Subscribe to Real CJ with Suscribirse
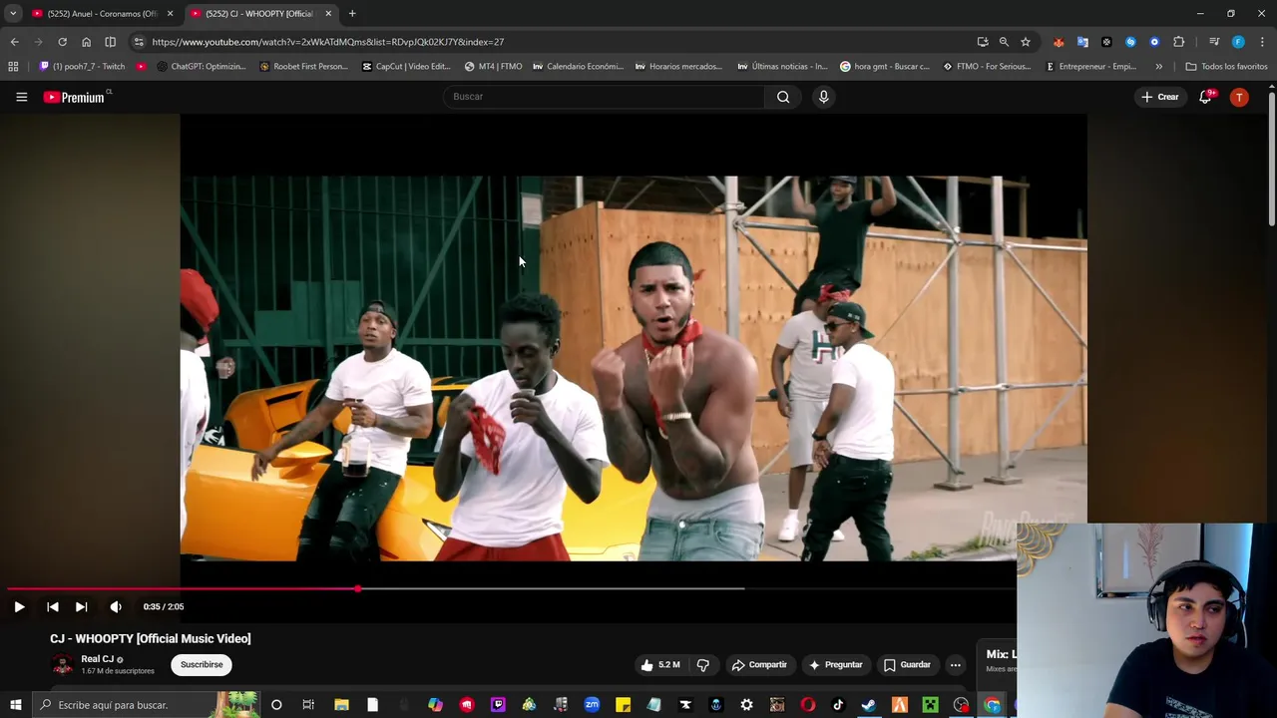This screenshot has width=1277, height=718. tap(202, 665)
